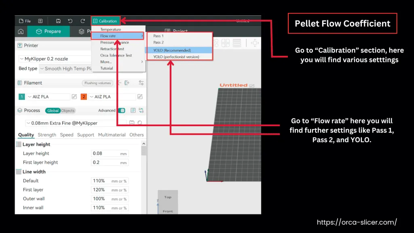Open the filament settings sliders icon
The width and height of the screenshot is (414, 233).
(141, 83)
